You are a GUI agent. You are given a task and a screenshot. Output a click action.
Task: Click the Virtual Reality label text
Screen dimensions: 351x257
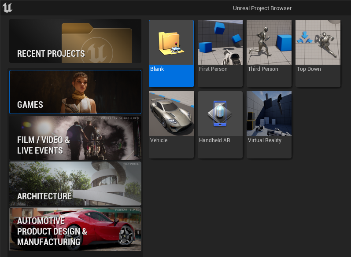pyautogui.click(x=265, y=140)
